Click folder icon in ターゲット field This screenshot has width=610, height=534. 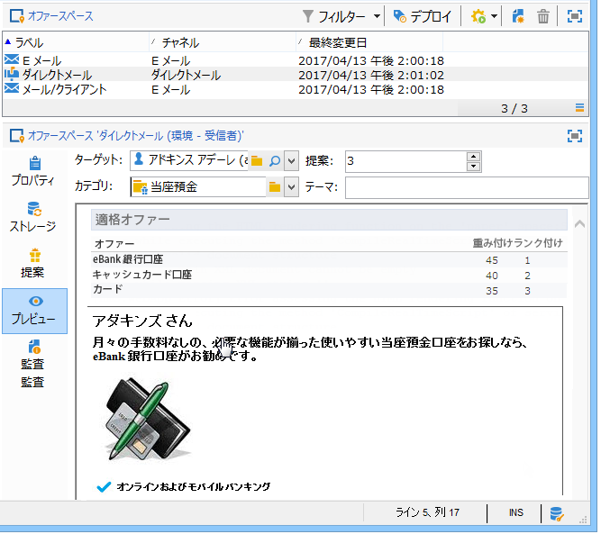pos(257,160)
